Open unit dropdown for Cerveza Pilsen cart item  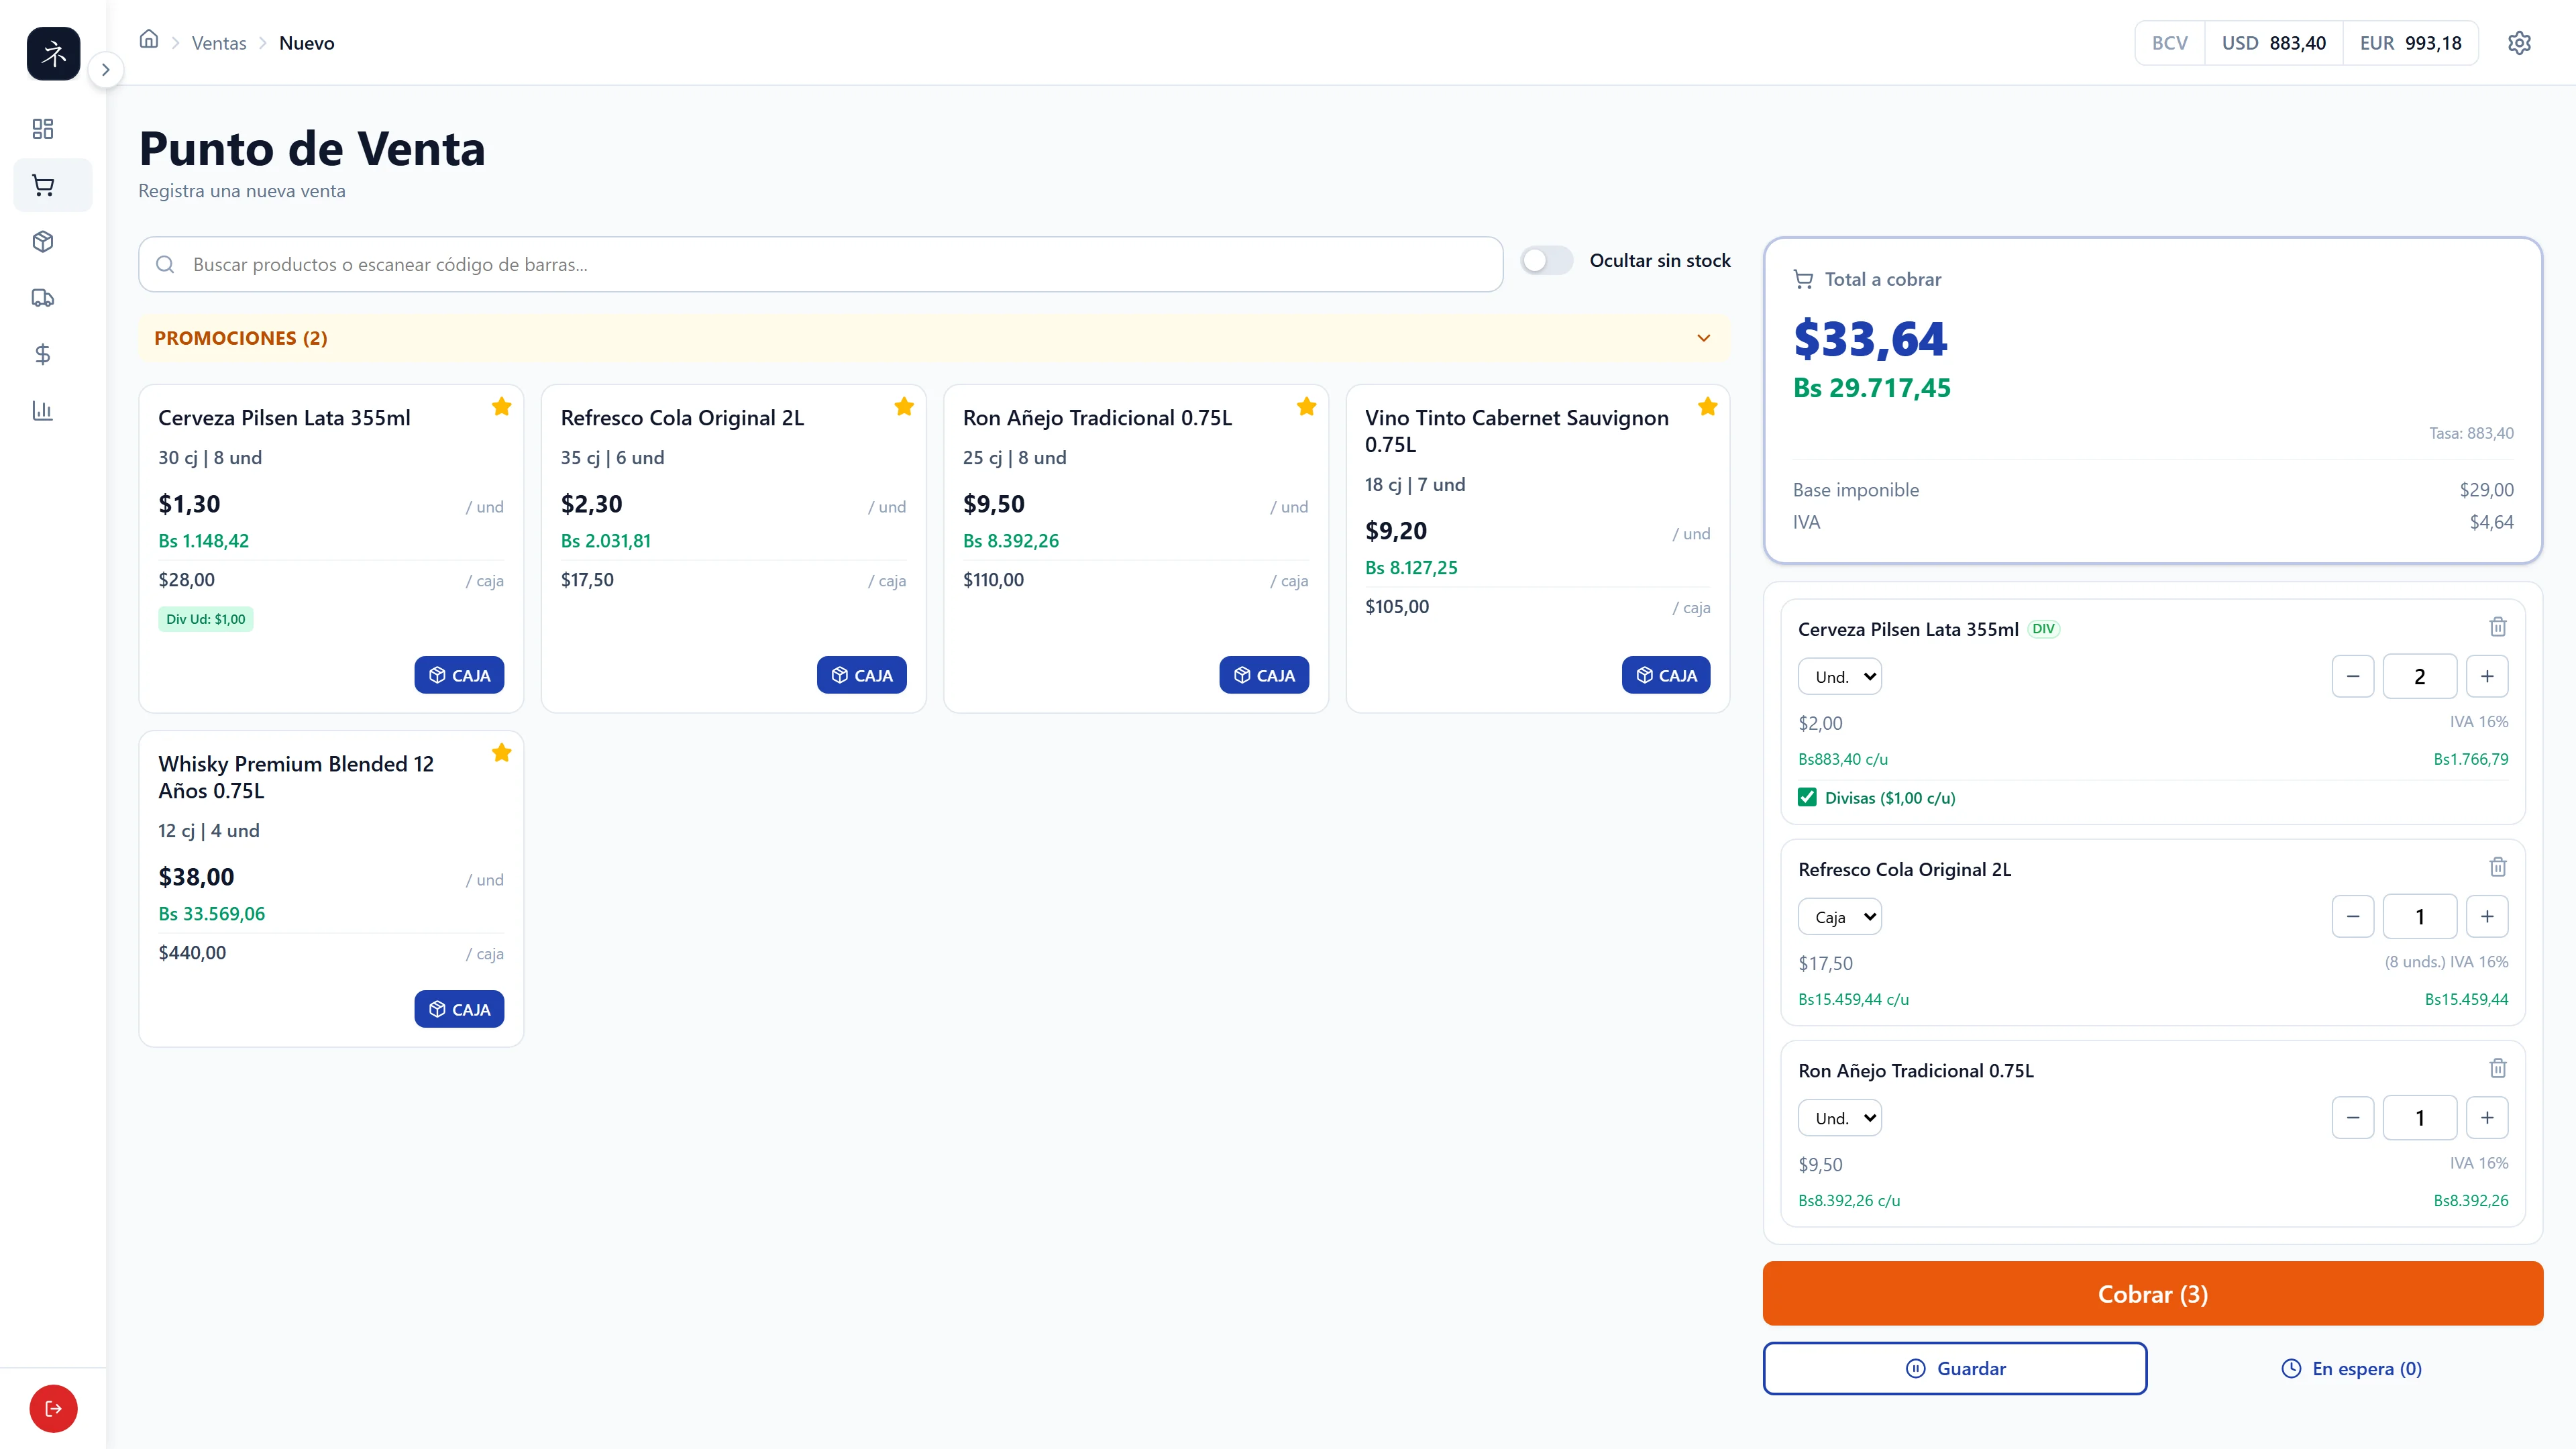point(1840,677)
